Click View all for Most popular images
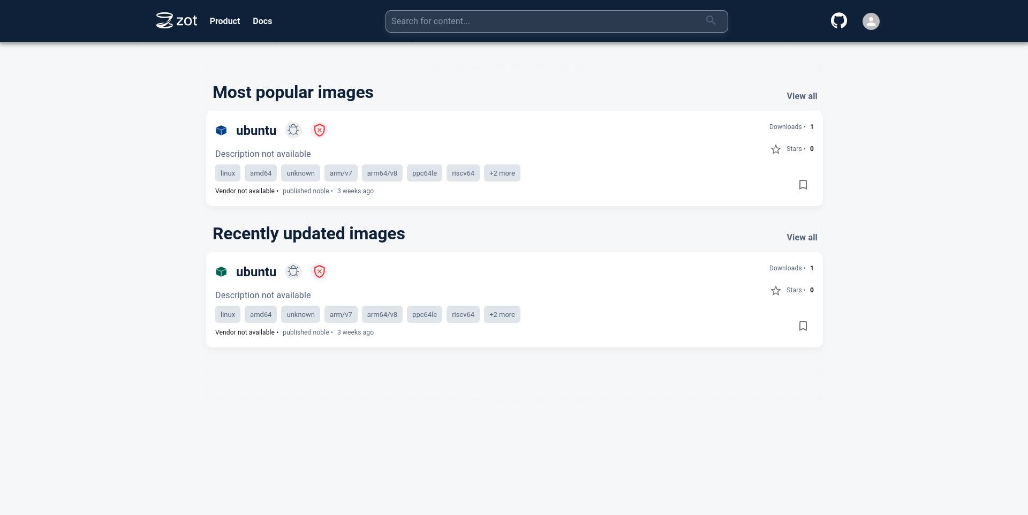Image resolution: width=1028 pixels, height=515 pixels. click(802, 96)
